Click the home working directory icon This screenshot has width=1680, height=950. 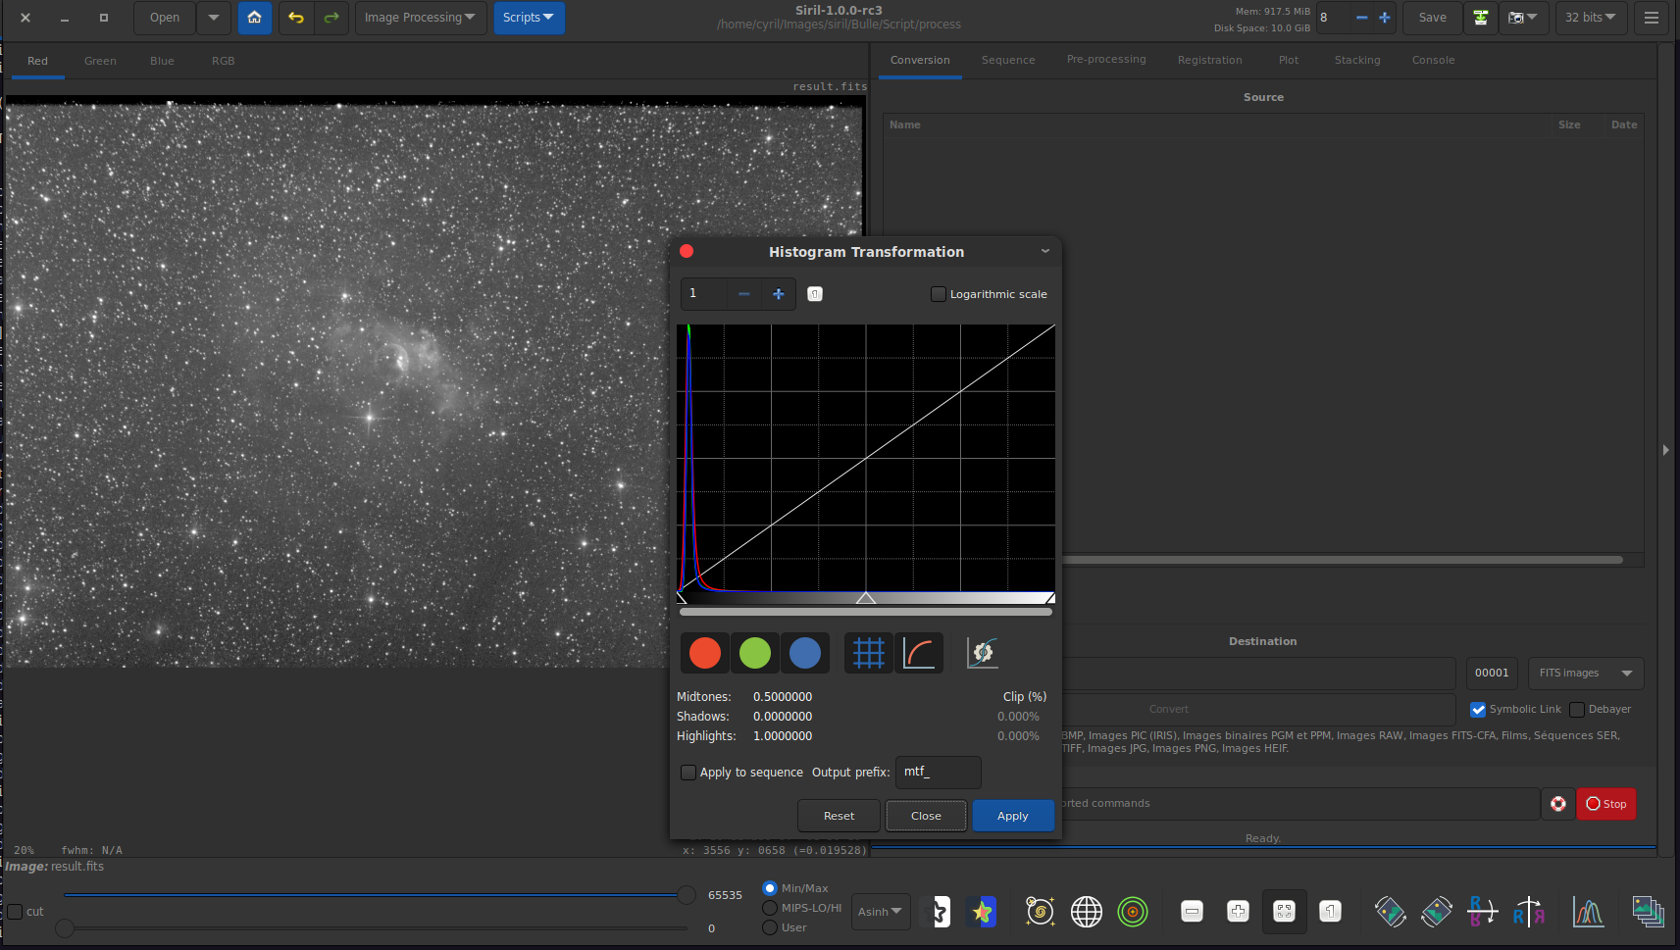254,18
